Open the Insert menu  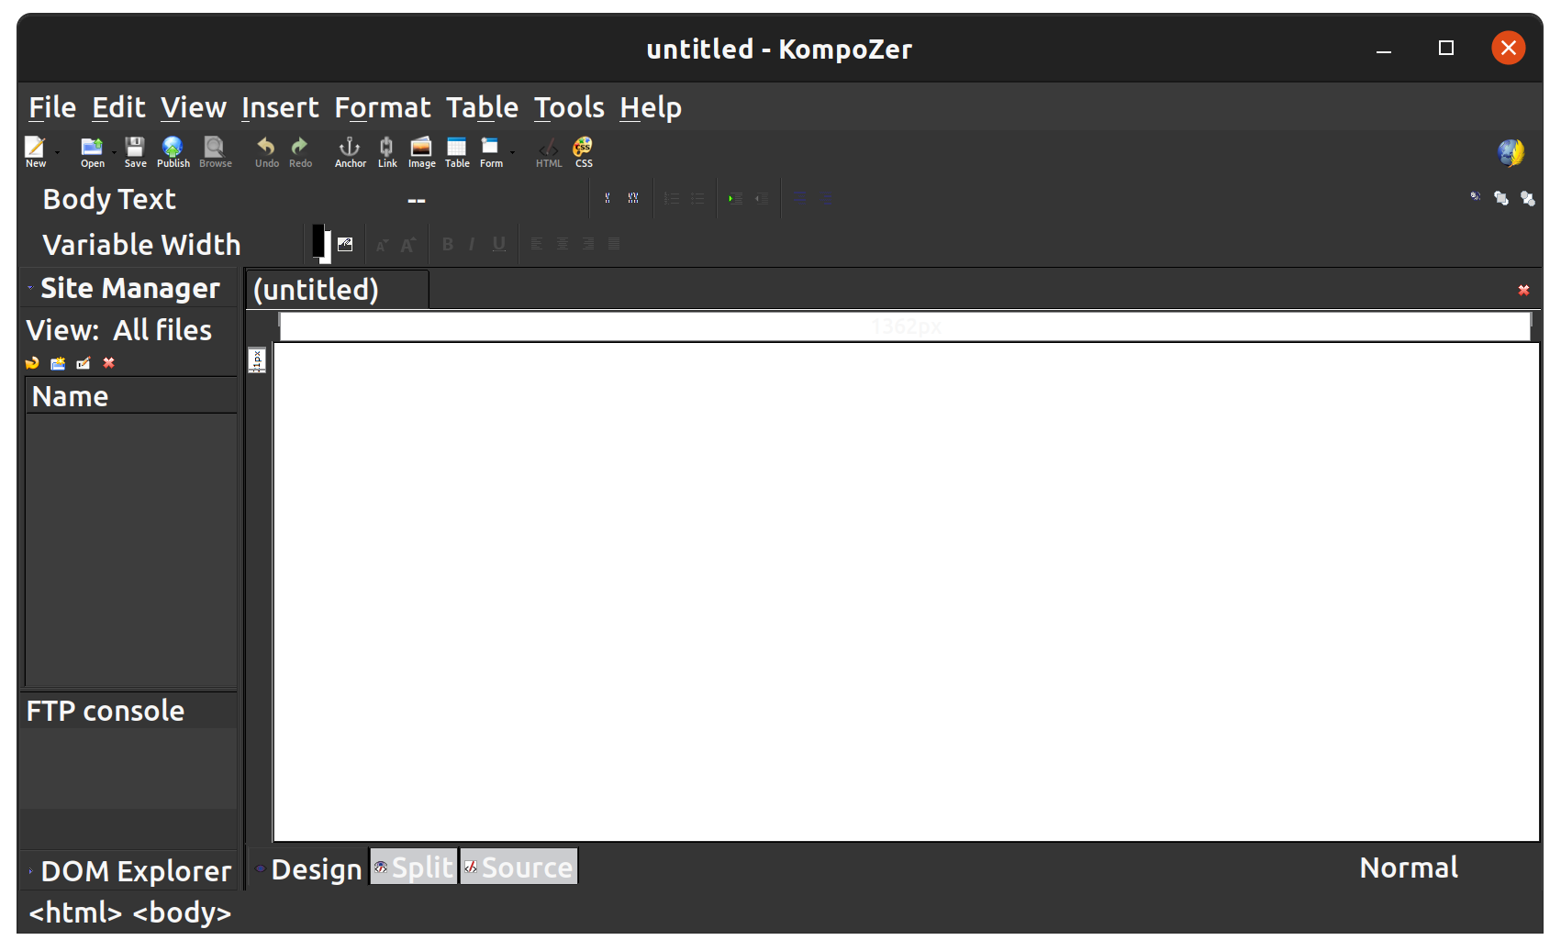click(x=280, y=108)
